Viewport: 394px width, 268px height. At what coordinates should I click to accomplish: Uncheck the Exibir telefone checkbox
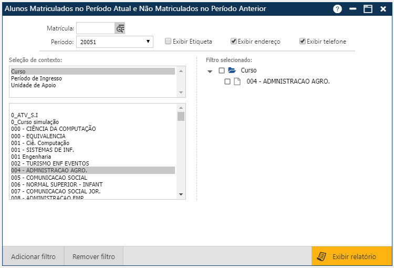(302, 41)
